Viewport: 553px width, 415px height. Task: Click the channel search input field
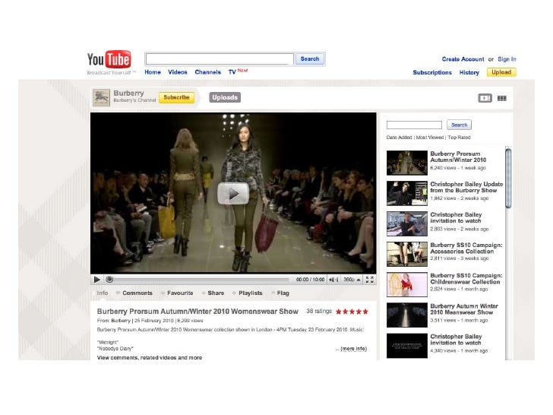[x=414, y=125]
